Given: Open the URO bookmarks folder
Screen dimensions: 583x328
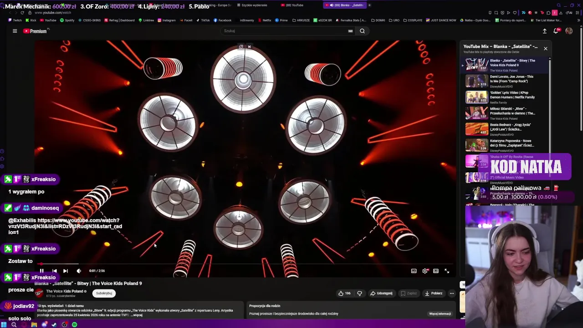Looking at the screenshot, I should [x=394, y=20].
